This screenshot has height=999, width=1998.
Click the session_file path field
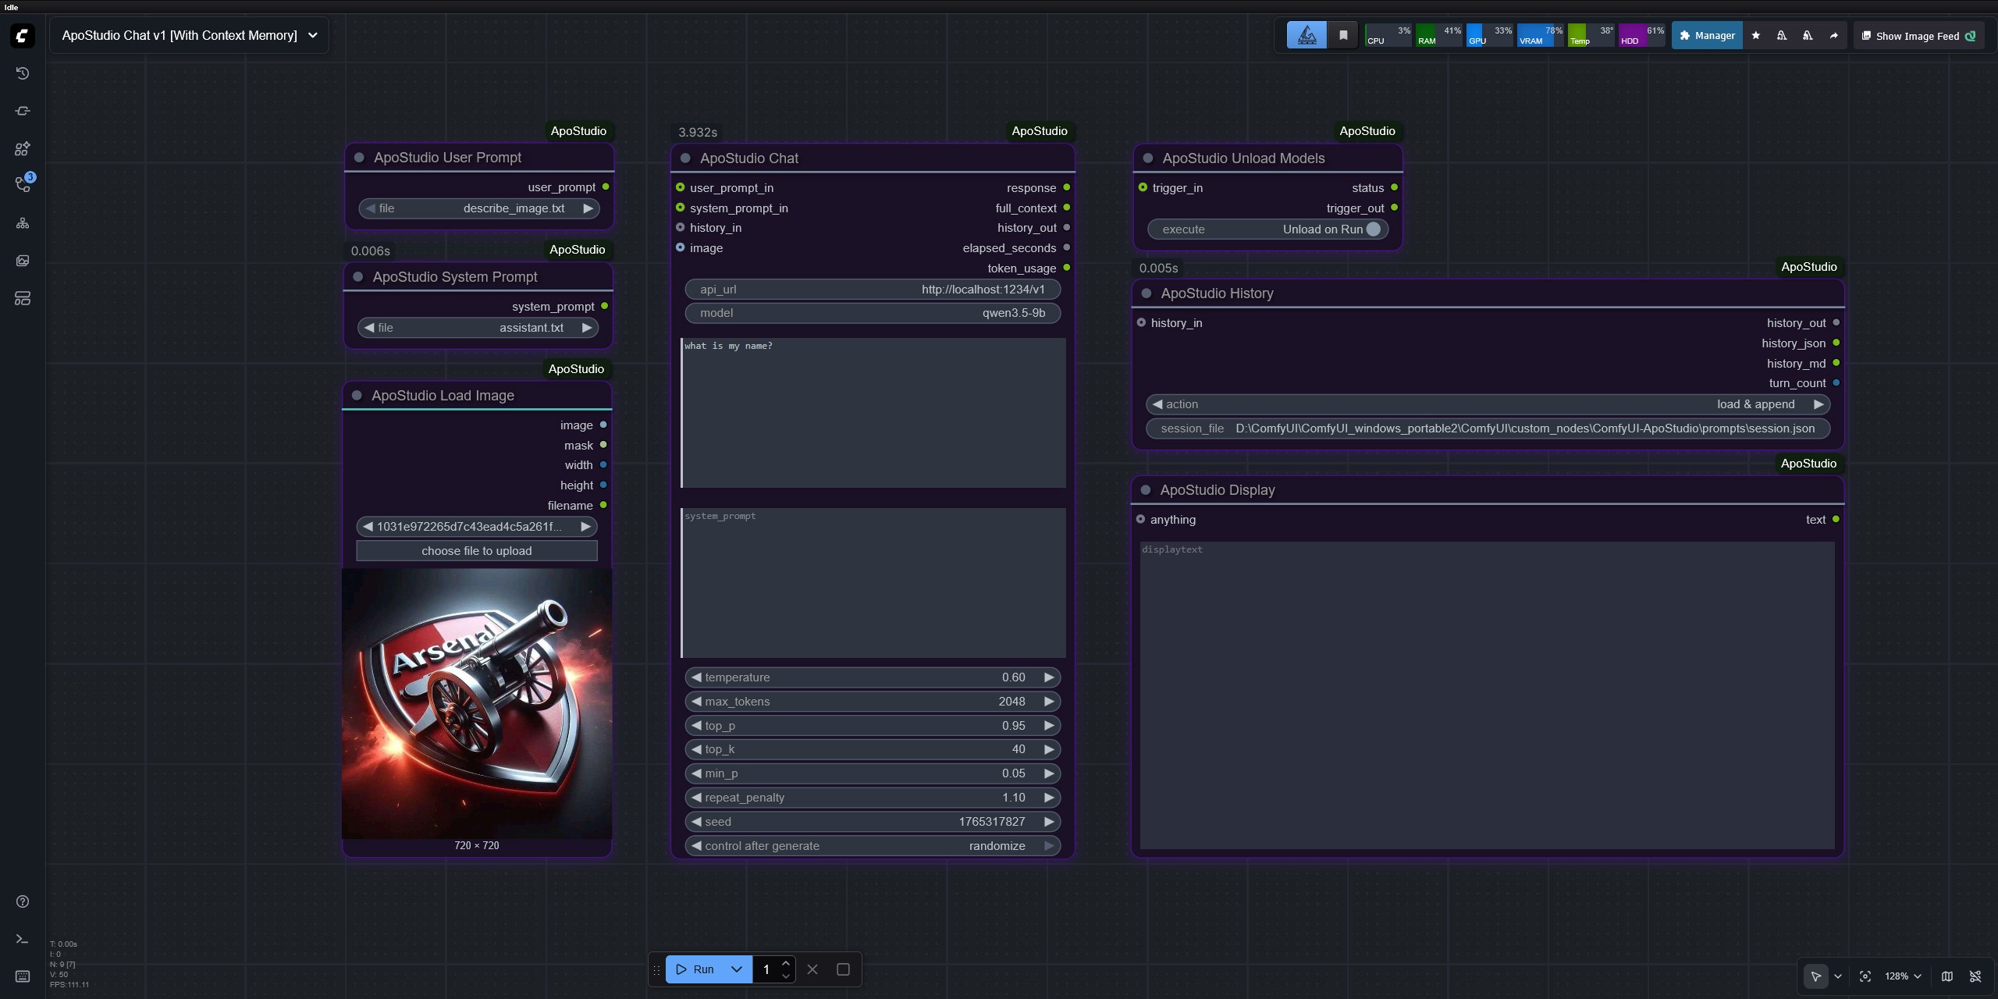tap(1488, 428)
